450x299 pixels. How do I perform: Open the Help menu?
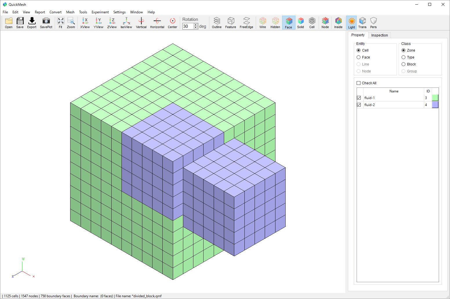[151, 12]
